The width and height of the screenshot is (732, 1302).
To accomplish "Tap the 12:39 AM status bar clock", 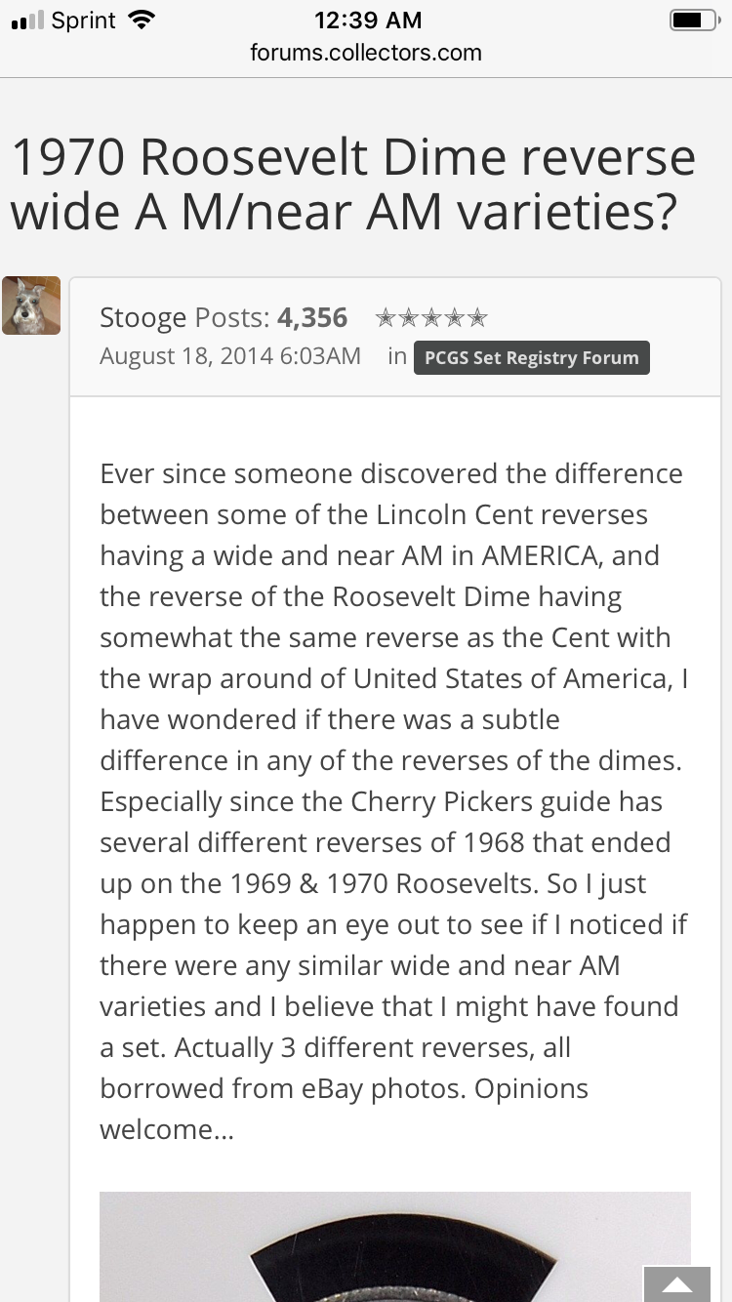I will [368, 20].
